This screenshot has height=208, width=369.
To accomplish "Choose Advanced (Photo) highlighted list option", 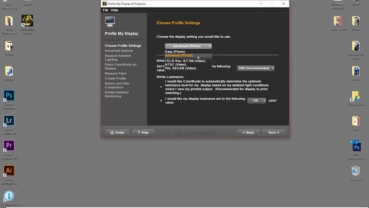I will click(189, 55).
